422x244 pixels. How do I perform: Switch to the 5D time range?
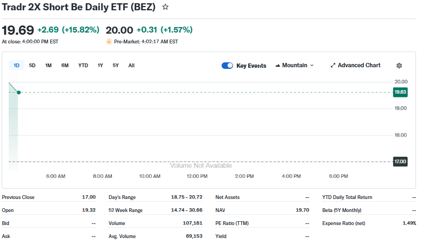tap(32, 66)
